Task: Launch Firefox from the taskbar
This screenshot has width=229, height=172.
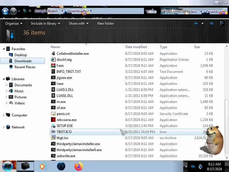Action: [78, 166]
